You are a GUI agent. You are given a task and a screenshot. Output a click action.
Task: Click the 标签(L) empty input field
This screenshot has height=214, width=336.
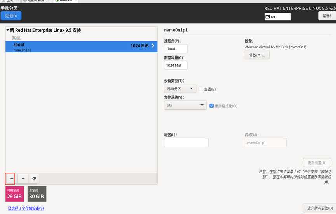pos(186,143)
